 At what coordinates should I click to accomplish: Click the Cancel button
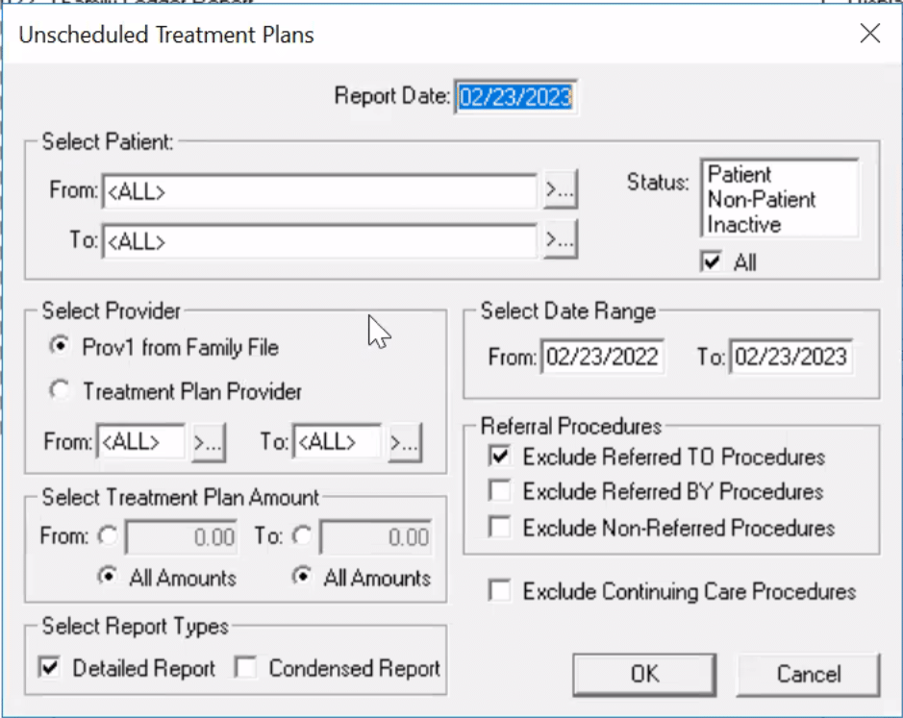tap(808, 674)
